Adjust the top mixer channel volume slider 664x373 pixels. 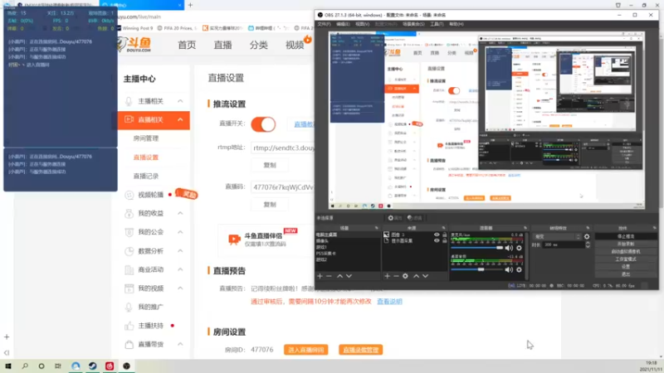tap(476, 248)
